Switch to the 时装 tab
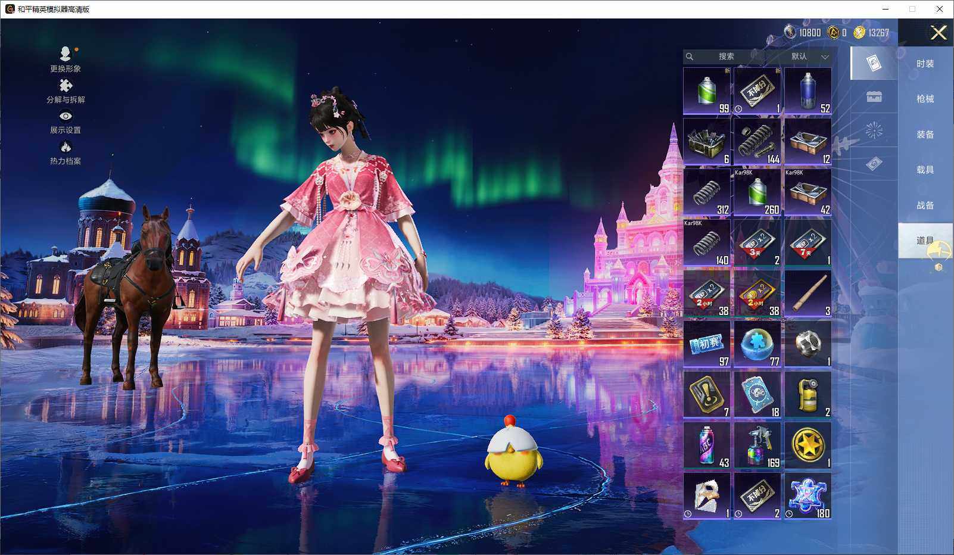The height and width of the screenshot is (555, 954). point(925,64)
